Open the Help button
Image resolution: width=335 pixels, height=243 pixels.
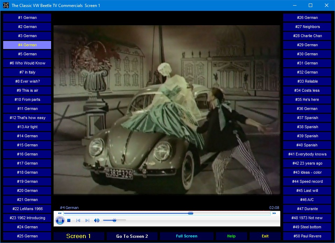click(231, 236)
